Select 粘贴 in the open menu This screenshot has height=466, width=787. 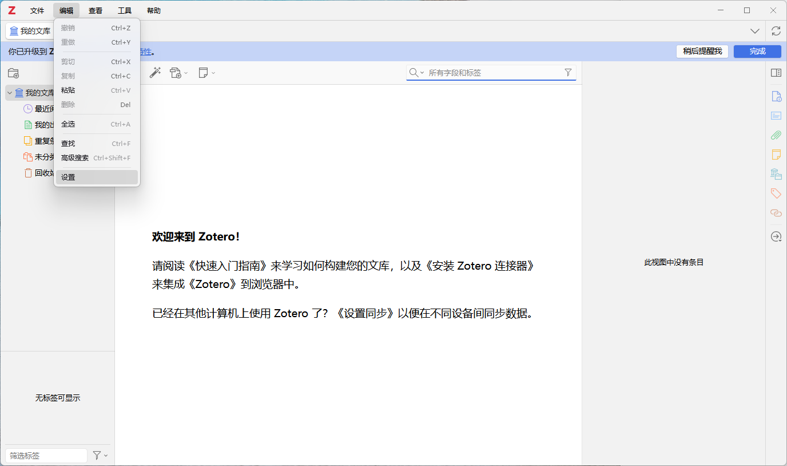(x=97, y=90)
